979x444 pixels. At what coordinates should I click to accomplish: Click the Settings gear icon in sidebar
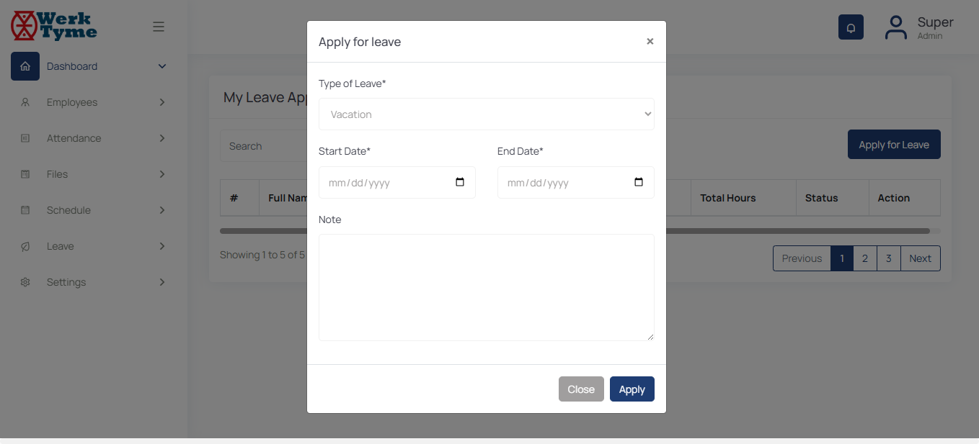tap(25, 282)
